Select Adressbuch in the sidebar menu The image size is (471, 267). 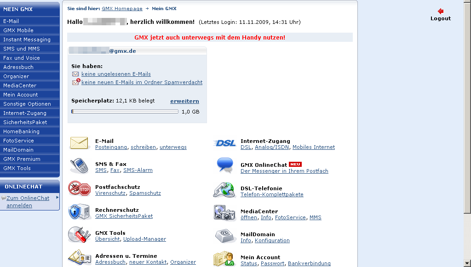[x=20, y=67]
